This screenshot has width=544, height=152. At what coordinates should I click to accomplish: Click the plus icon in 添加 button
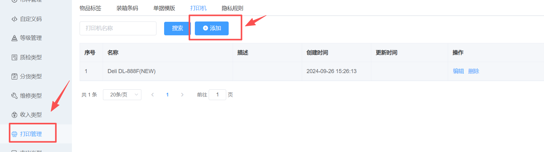click(x=205, y=28)
